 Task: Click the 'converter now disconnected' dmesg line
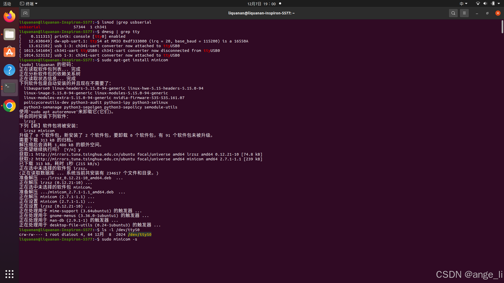119,51
